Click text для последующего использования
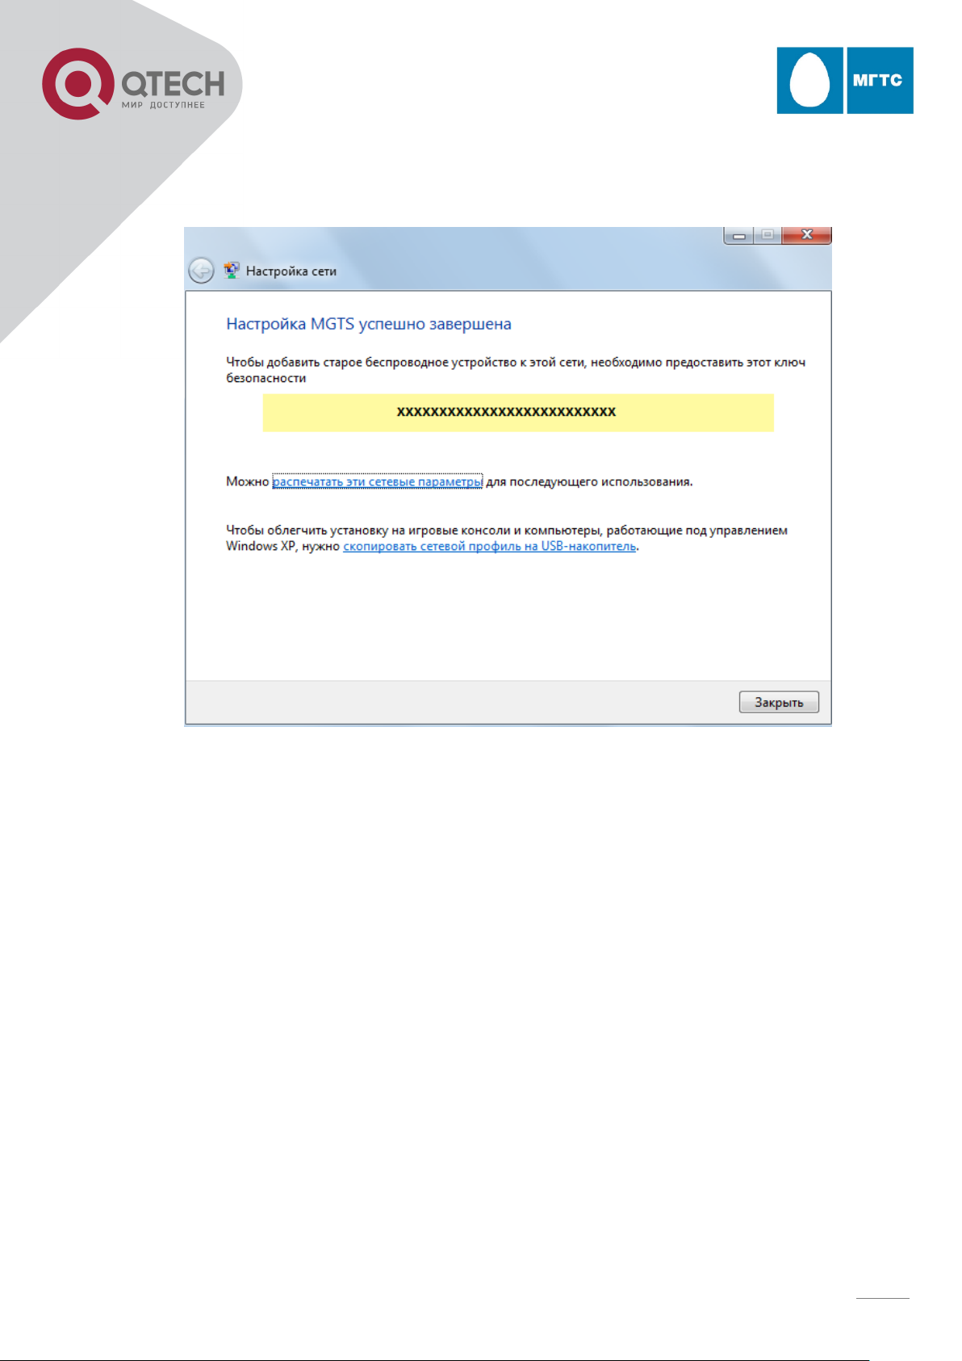This screenshot has height=1361, width=962. click(589, 481)
